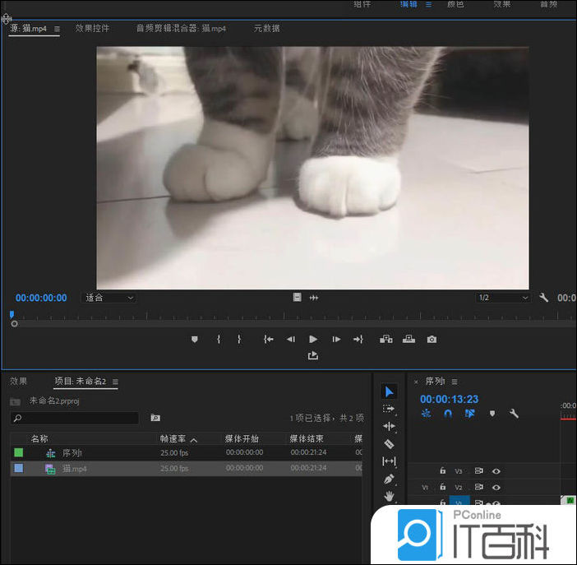Pick the Track Select Forward tool
577x565 pixels.
click(390, 409)
